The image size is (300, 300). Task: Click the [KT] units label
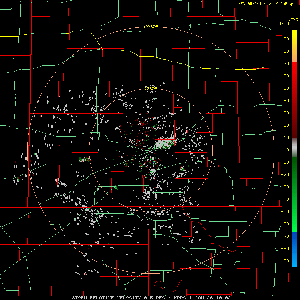click(285, 23)
